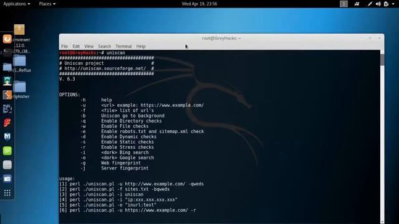Click usage example [2] with sites.txt

coord(115,189)
